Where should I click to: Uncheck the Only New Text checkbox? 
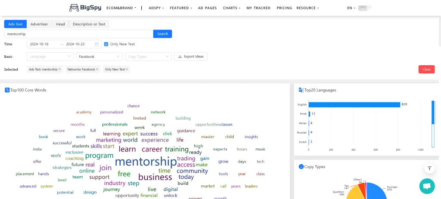tap(106, 44)
